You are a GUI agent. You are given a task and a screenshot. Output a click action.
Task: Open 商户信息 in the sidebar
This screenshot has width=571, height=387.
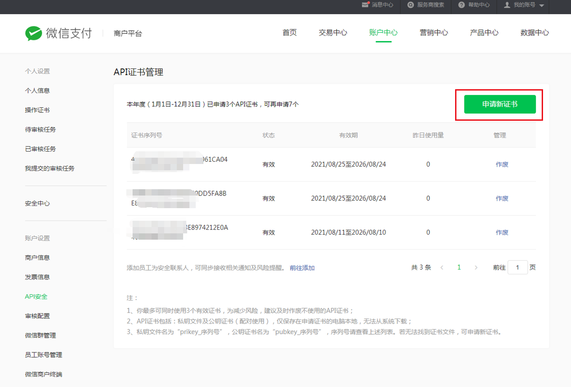tap(37, 258)
